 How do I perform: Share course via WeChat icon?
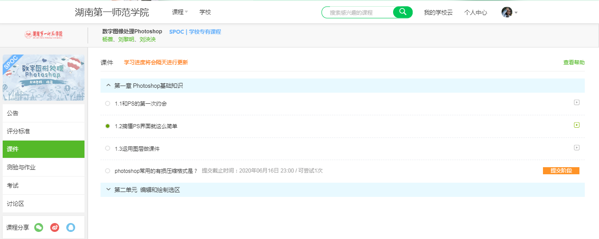coord(39,227)
